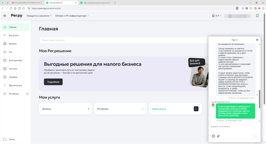The image size is (266, 144).
Task: Close the reg.ru chat widget
Action: [257, 40]
